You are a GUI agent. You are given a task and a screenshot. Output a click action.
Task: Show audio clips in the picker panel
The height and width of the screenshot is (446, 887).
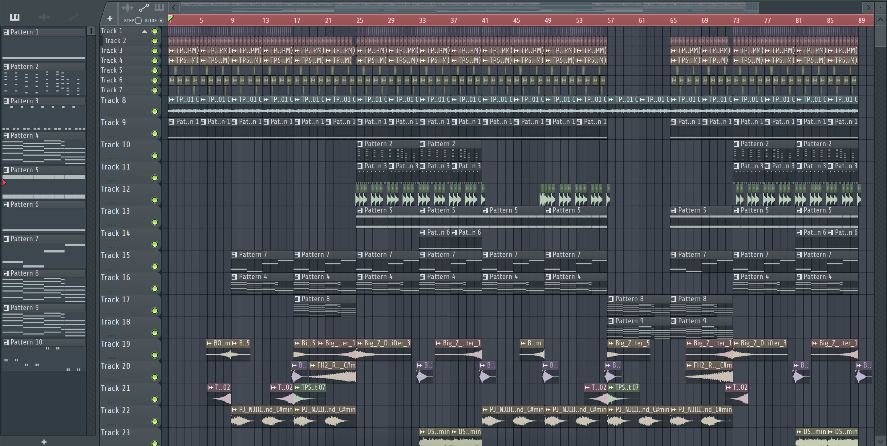tap(44, 17)
